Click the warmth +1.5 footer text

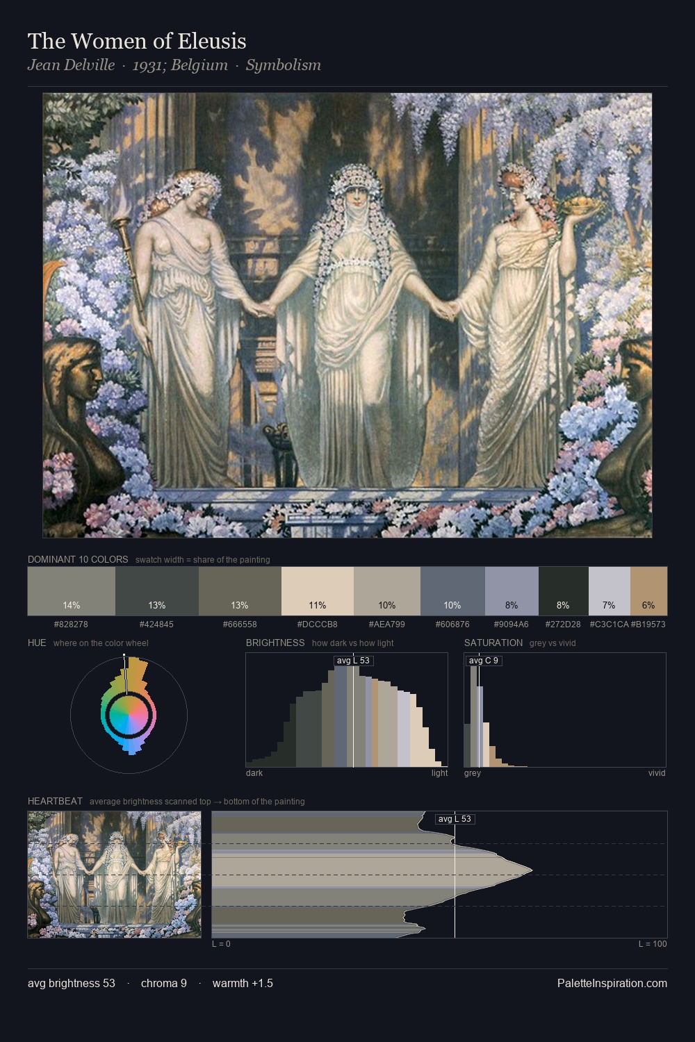pyautogui.click(x=243, y=983)
